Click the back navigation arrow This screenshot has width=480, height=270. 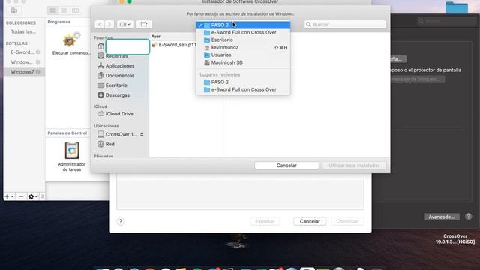point(100,24)
